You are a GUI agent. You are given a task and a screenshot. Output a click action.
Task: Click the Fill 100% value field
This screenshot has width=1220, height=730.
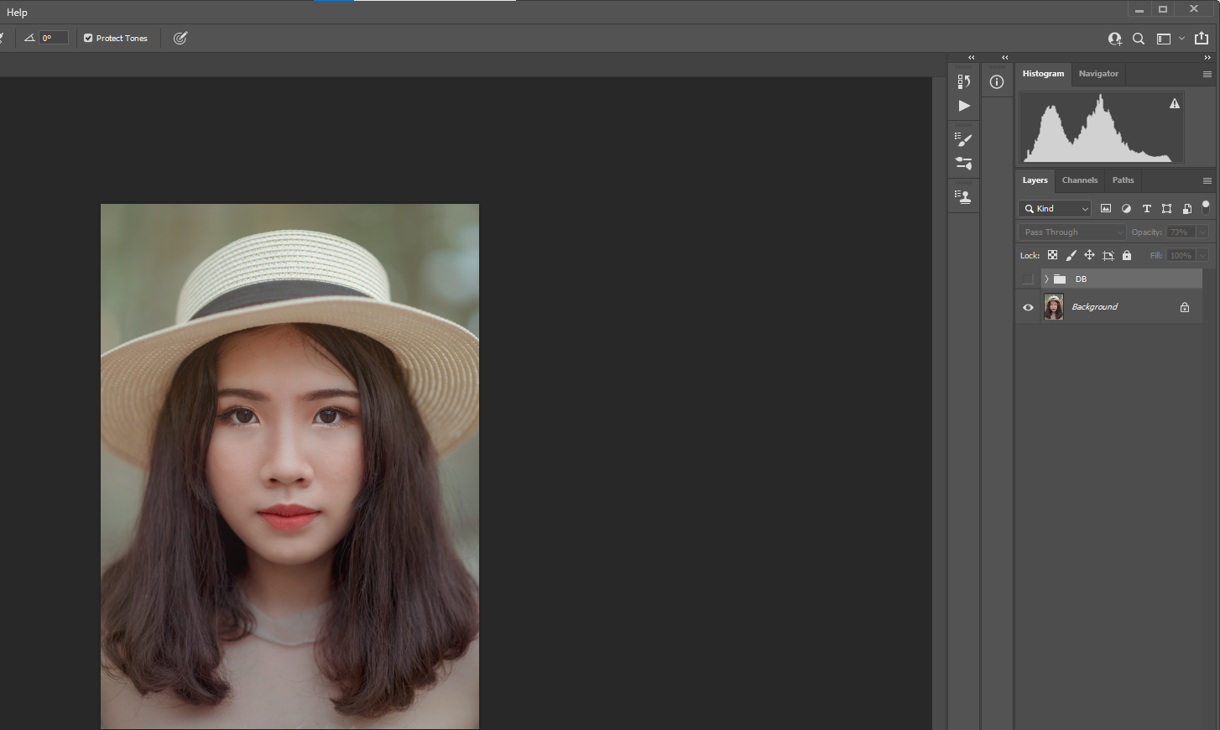[1181, 255]
